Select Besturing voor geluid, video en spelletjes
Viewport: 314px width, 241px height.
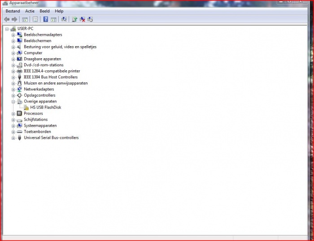[60, 47]
